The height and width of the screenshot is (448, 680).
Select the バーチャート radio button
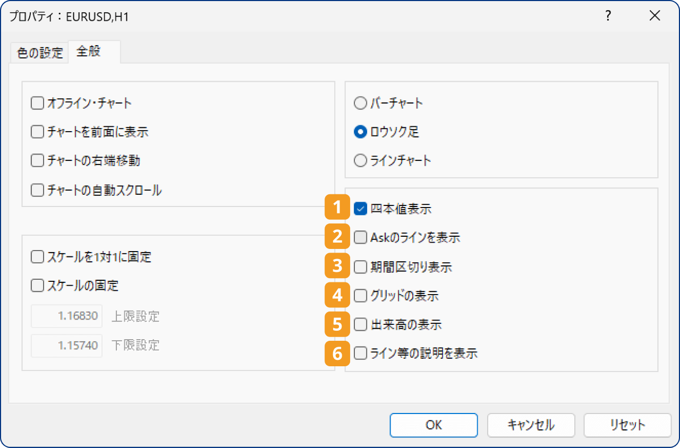pyautogui.click(x=360, y=103)
